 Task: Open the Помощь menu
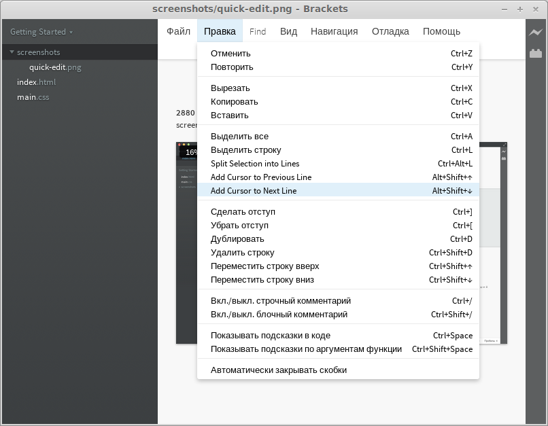click(x=441, y=31)
